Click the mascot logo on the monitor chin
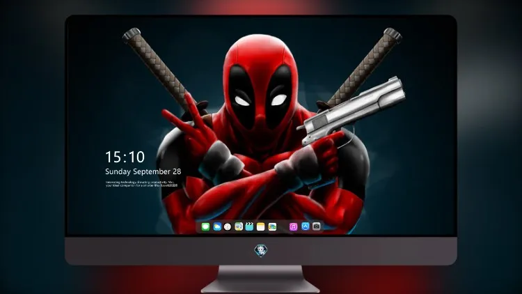This screenshot has width=522, height=294. 261,251
